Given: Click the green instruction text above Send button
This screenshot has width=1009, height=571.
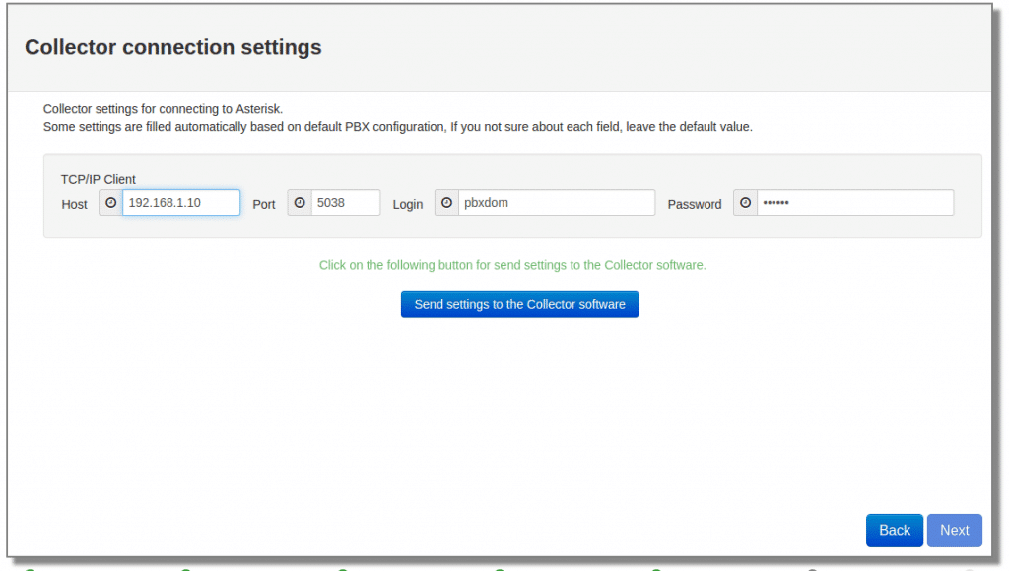Looking at the screenshot, I should click(x=512, y=265).
